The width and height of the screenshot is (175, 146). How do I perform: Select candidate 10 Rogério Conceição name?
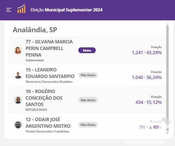click(44, 98)
